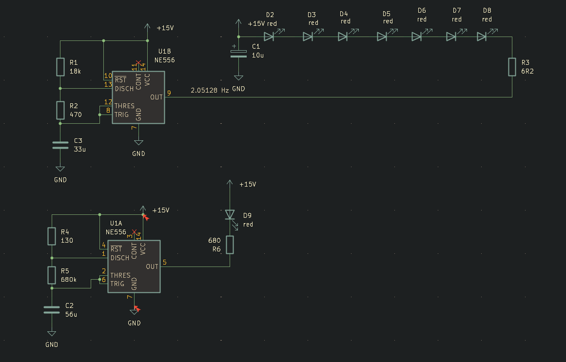
Task: Select the R2 resistor symbol
Action: 60,110
